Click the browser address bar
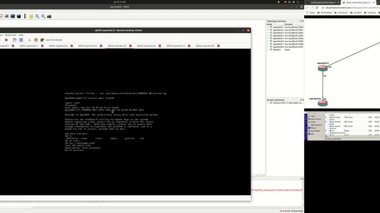Image resolution: width=380 pixels, height=213 pixels. (x=351, y=8)
